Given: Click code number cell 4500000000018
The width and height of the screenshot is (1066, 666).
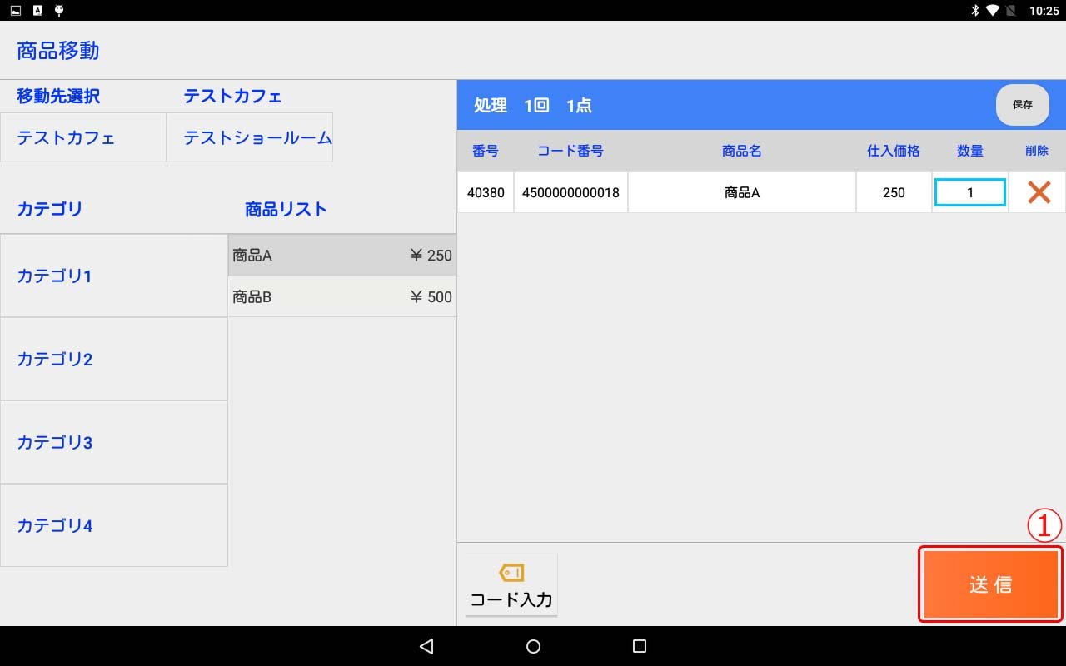Looking at the screenshot, I should [570, 192].
